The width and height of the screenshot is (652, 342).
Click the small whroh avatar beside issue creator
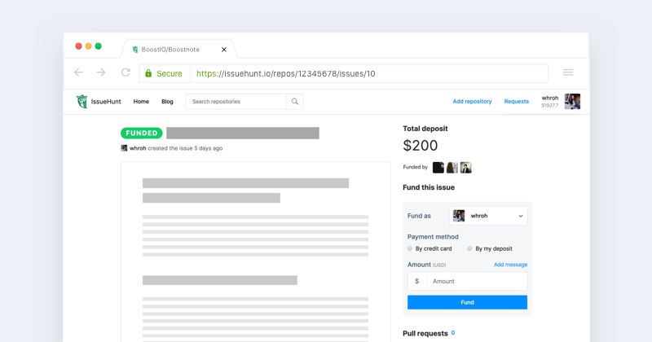pos(124,148)
